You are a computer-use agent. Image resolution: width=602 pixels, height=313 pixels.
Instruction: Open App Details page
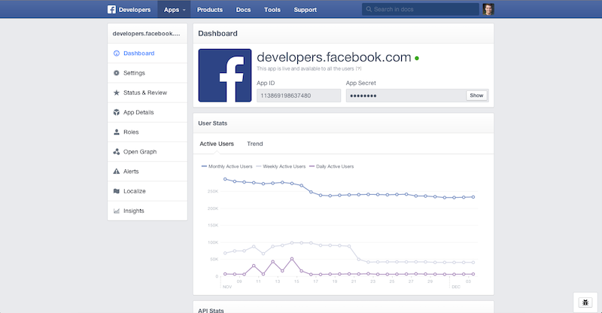click(x=147, y=112)
